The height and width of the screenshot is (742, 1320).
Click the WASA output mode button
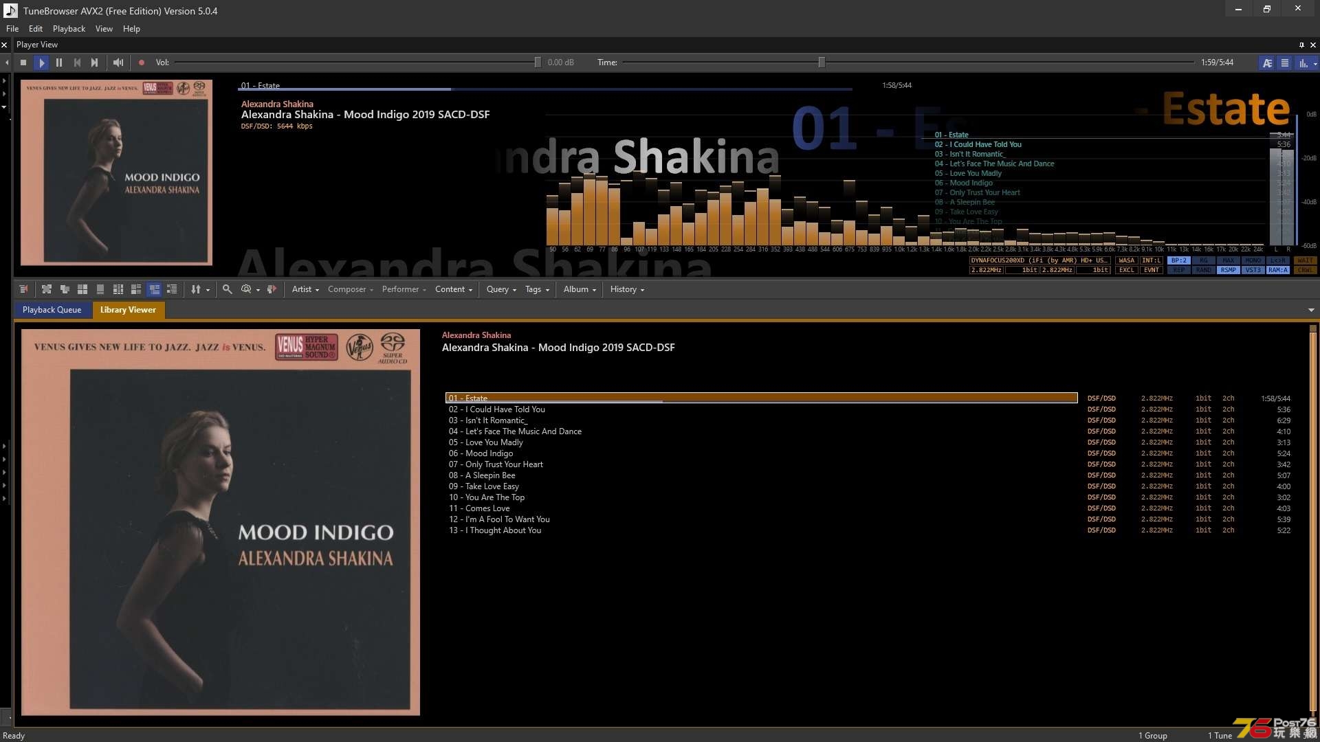point(1126,260)
